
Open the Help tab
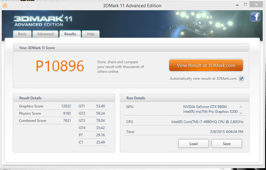tap(91, 34)
